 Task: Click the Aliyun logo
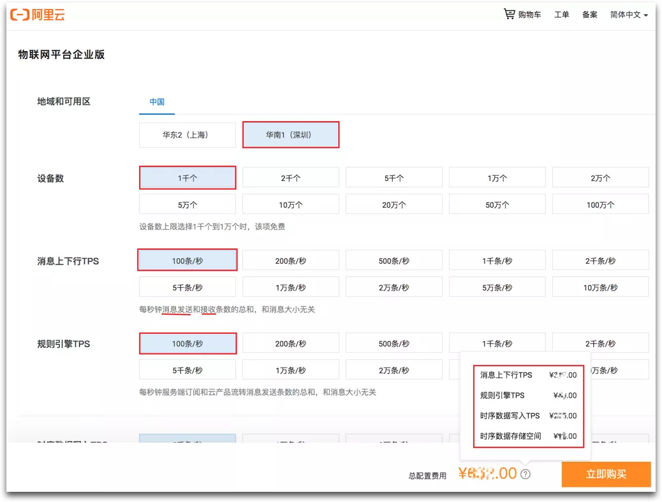tap(38, 15)
